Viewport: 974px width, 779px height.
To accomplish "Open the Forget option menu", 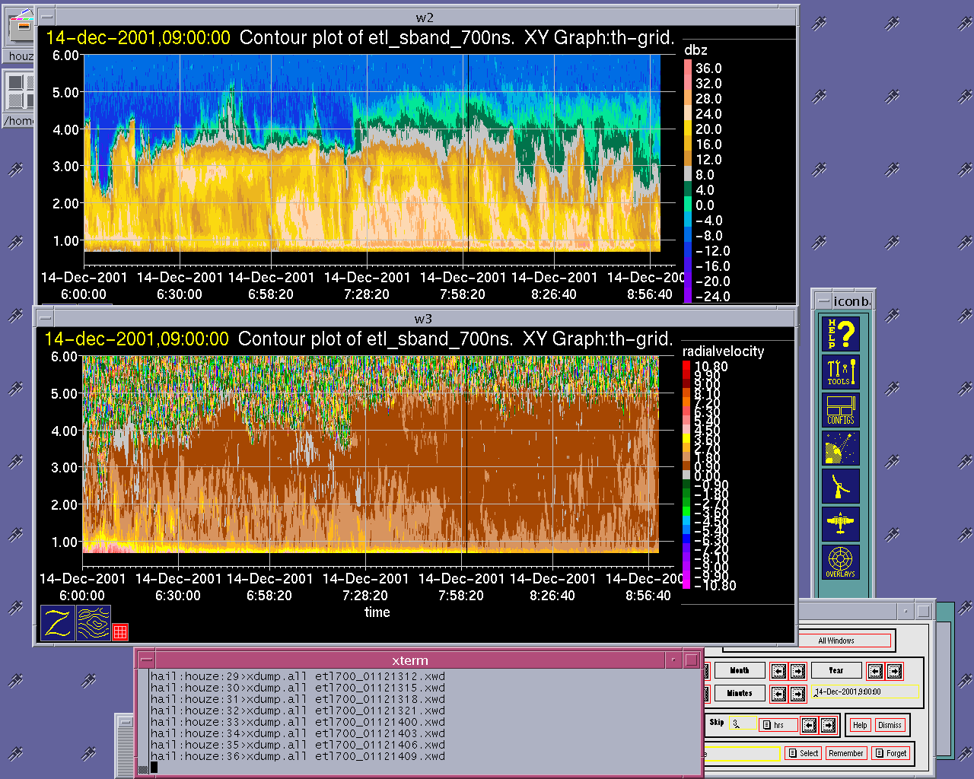I will tap(891, 753).
